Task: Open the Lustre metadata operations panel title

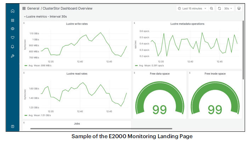Action: point(187,24)
